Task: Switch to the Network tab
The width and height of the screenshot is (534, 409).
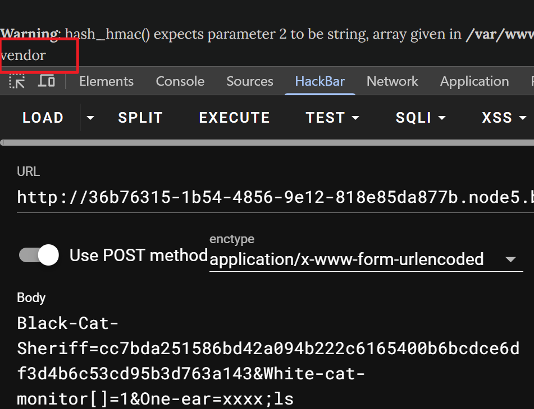Action: tap(392, 81)
